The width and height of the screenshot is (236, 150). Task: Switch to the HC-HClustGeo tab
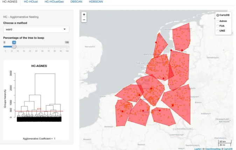click(x=54, y=2)
